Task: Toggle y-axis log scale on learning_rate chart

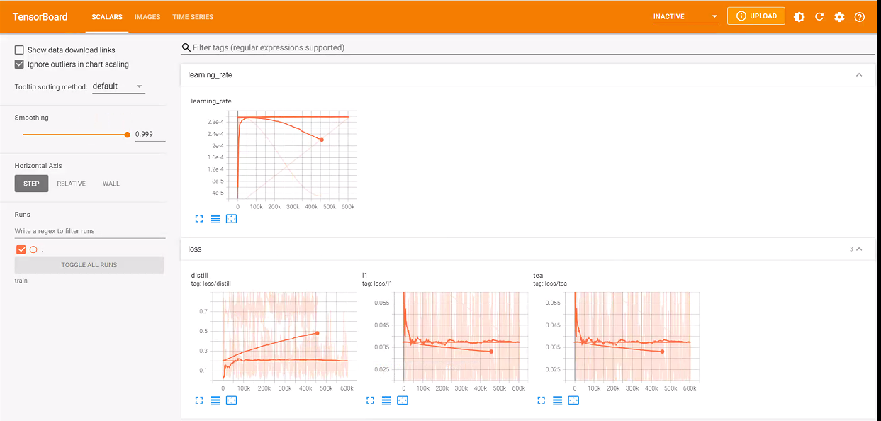Action: tap(215, 219)
